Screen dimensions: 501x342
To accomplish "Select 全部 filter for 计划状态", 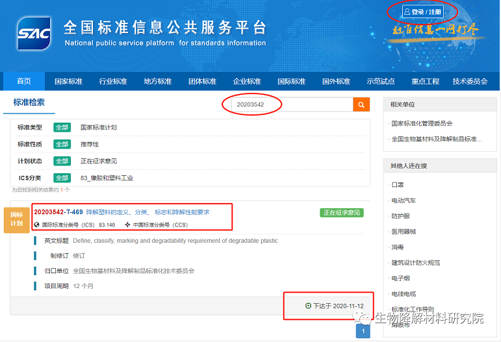I will [x=62, y=161].
